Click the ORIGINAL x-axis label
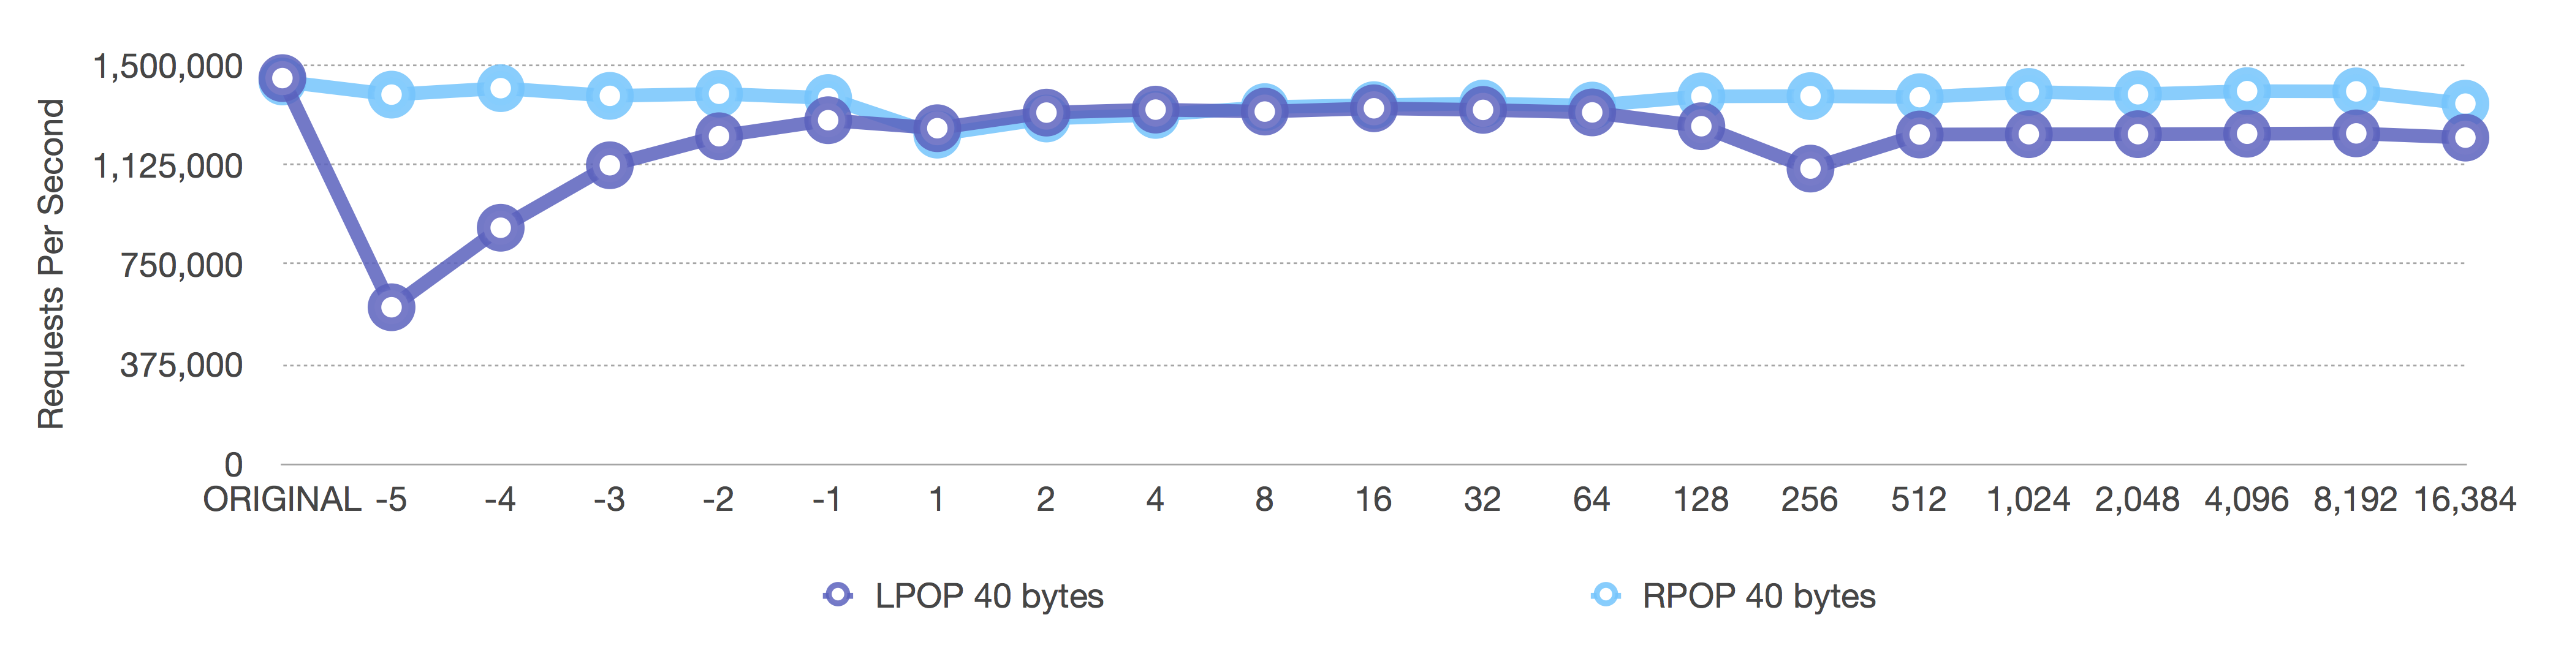 point(283,499)
